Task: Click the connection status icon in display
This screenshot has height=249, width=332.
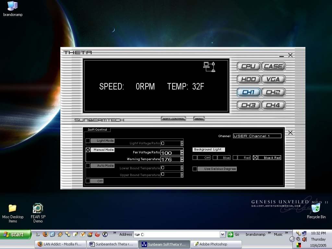Action: pos(209,67)
